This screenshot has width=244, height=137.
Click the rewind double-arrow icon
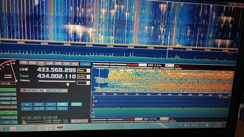pyautogui.click(x=51, y=90)
